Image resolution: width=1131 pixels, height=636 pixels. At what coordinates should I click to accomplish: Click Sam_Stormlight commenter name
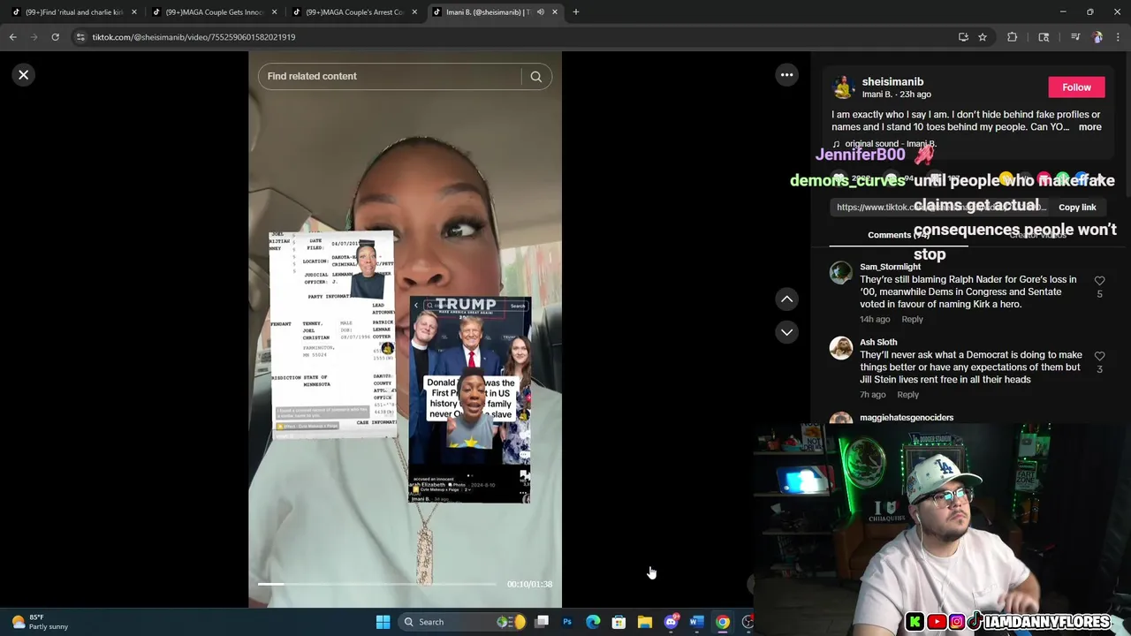pos(890,267)
